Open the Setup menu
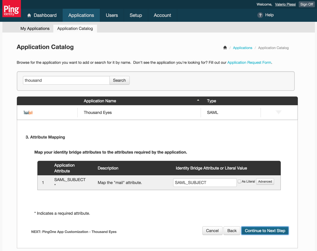 coord(136,15)
